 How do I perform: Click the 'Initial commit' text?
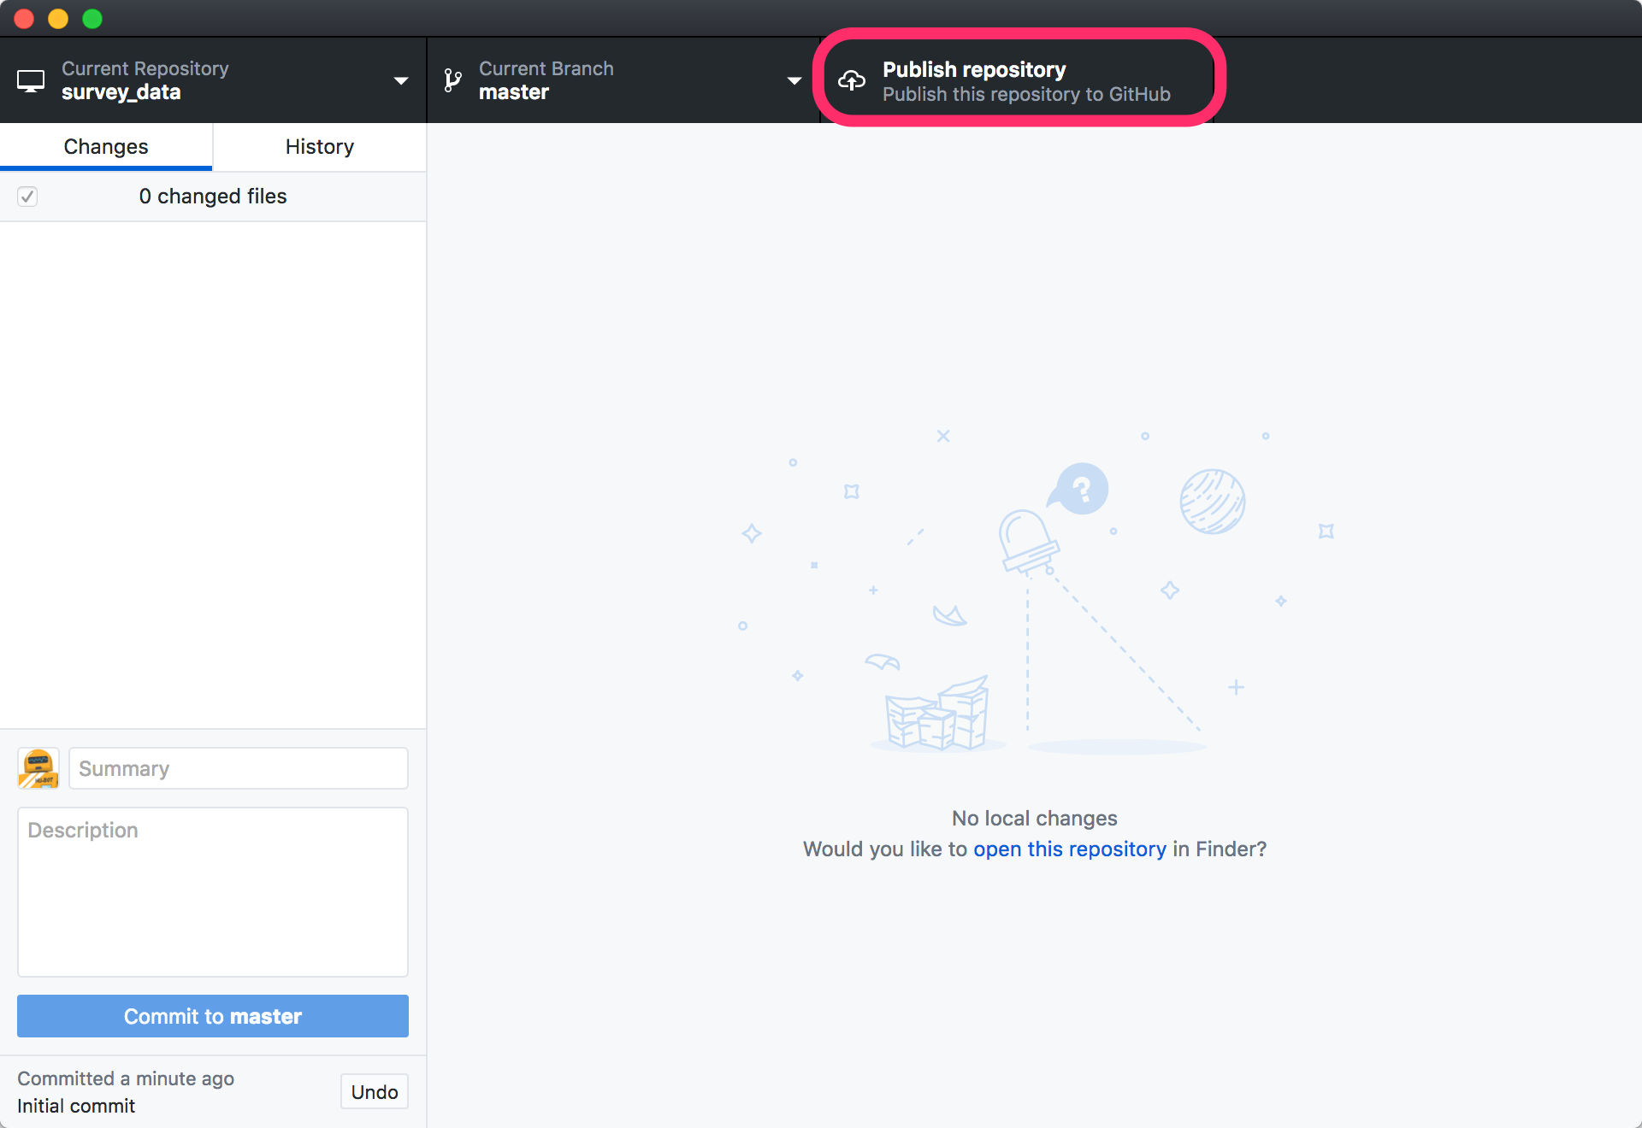pyautogui.click(x=76, y=1106)
